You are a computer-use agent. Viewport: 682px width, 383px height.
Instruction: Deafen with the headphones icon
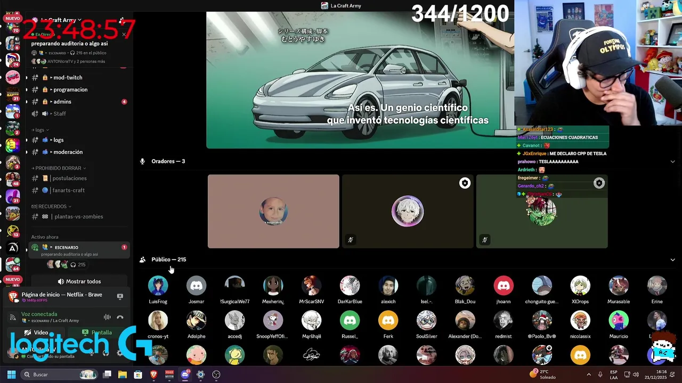(x=105, y=353)
